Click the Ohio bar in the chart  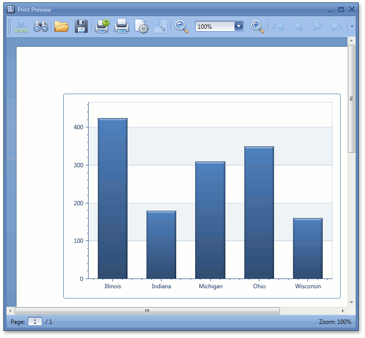point(259,213)
